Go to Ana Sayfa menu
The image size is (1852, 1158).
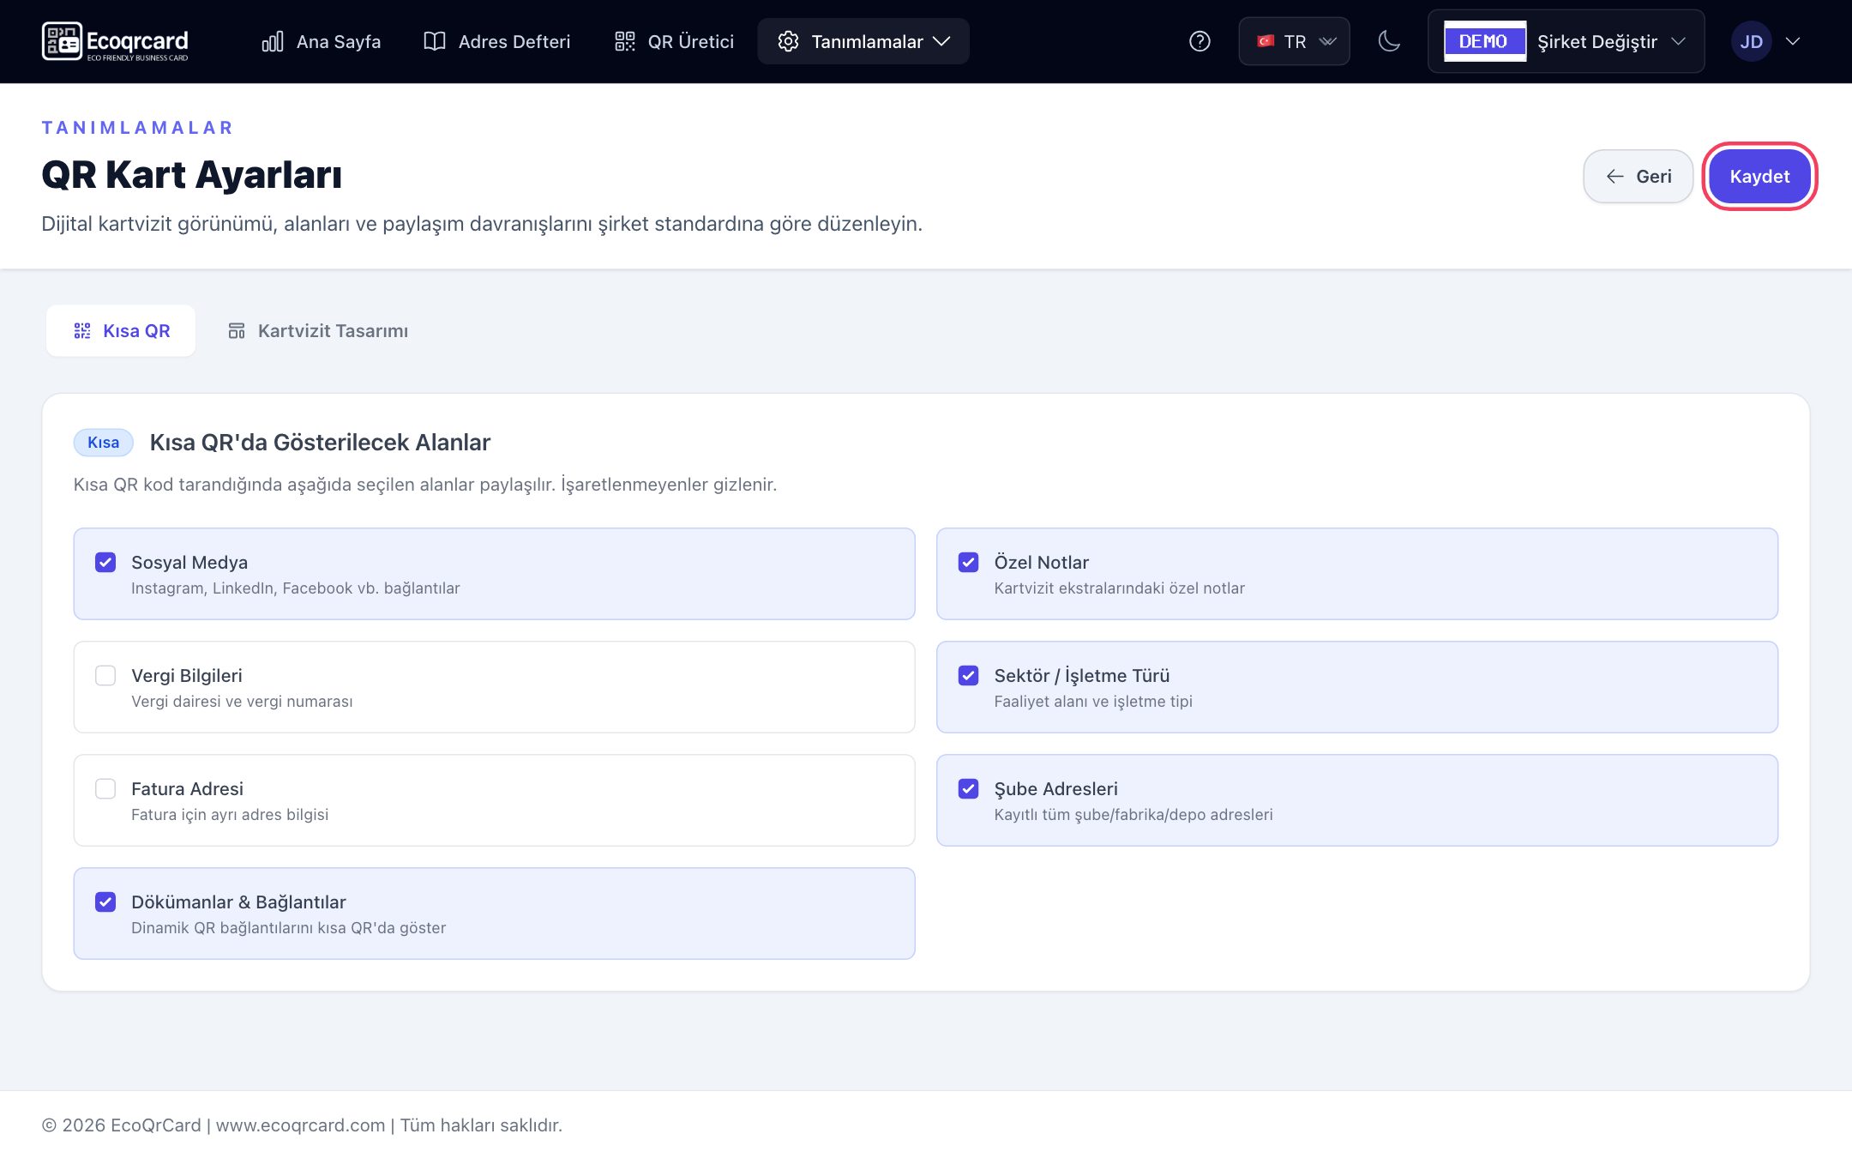coord(322,41)
